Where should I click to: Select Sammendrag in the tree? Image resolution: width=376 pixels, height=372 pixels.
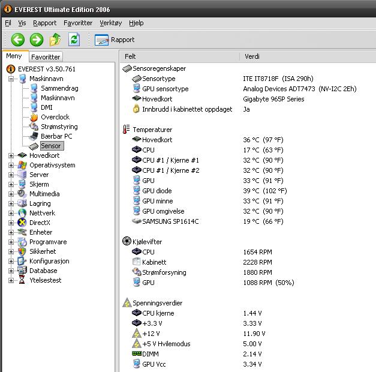coord(59,88)
